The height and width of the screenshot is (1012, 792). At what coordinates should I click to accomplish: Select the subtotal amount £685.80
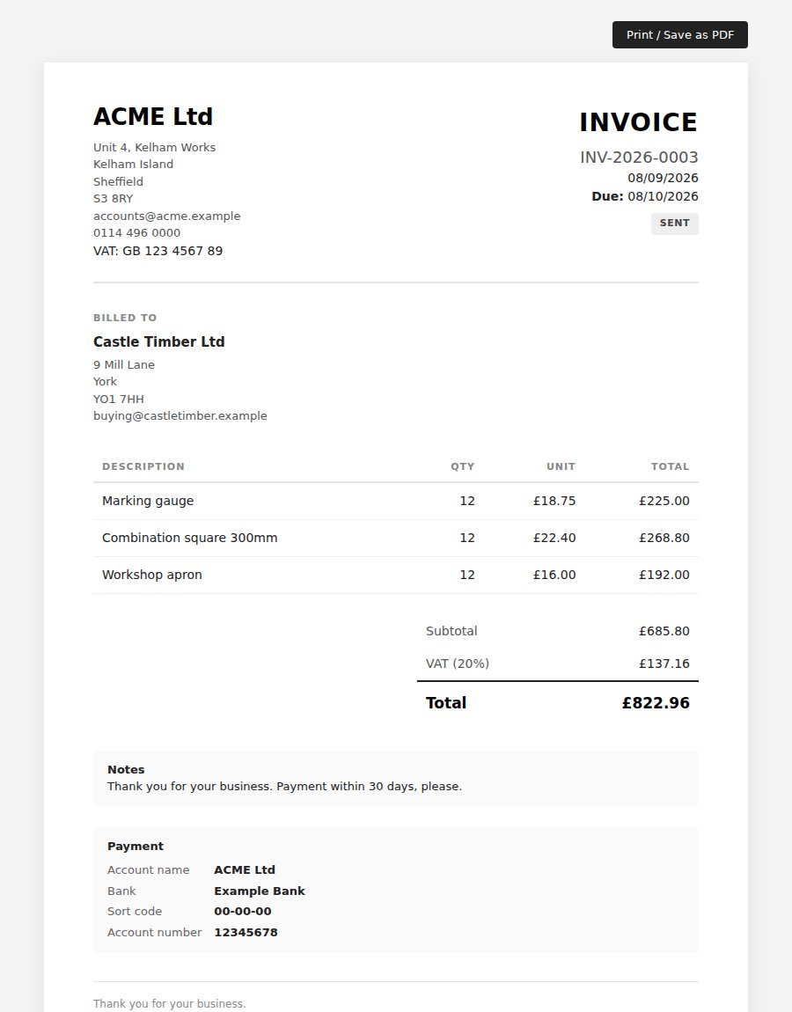(x=664, y=631)
